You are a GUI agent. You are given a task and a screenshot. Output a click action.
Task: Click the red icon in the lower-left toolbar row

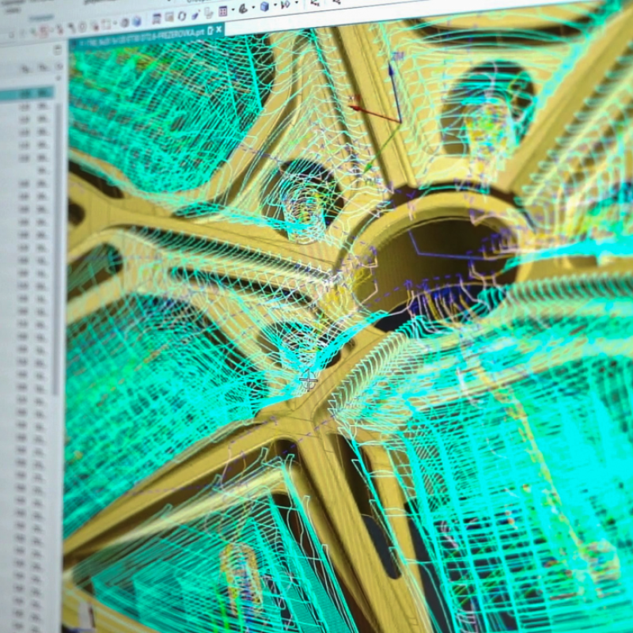click(x=44, y=32)
